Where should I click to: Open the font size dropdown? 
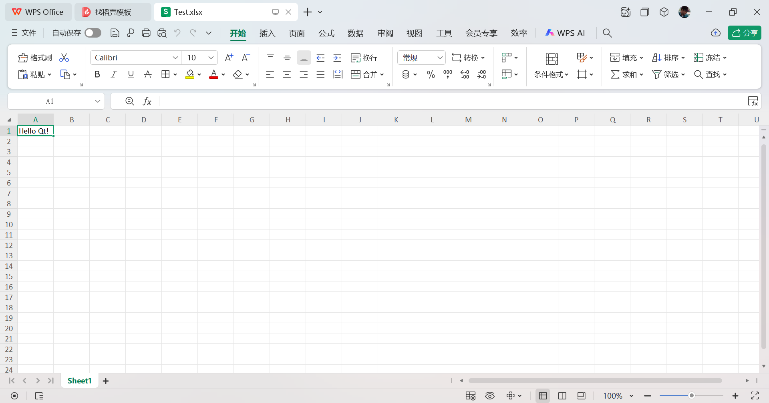pyautogui.click(x=211, y=58)
